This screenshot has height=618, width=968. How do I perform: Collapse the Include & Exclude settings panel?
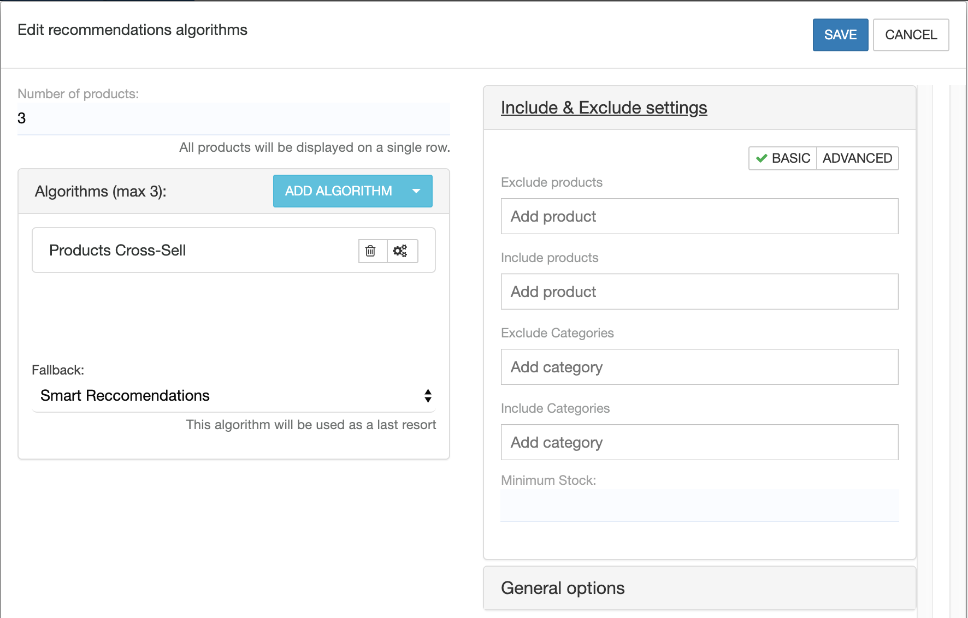(x=604, y=108)
